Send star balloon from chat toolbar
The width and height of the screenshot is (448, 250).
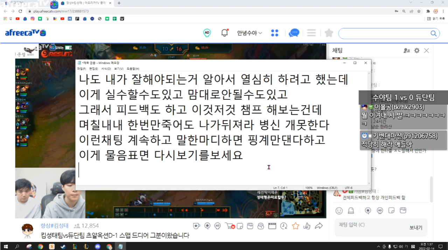pyautogui.click(x=368, y=210)
